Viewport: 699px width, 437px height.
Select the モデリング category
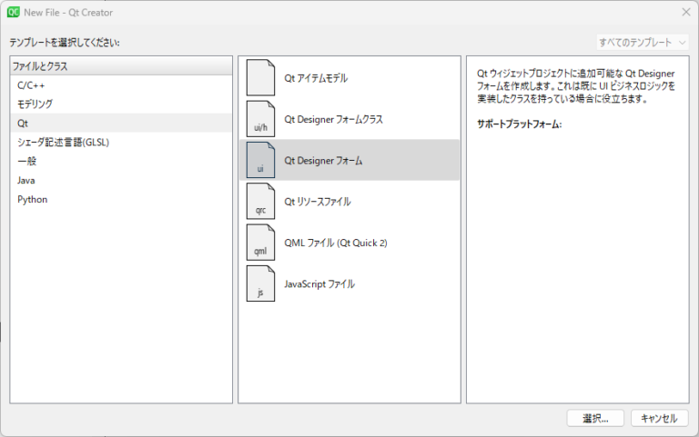tap(35, 104)
